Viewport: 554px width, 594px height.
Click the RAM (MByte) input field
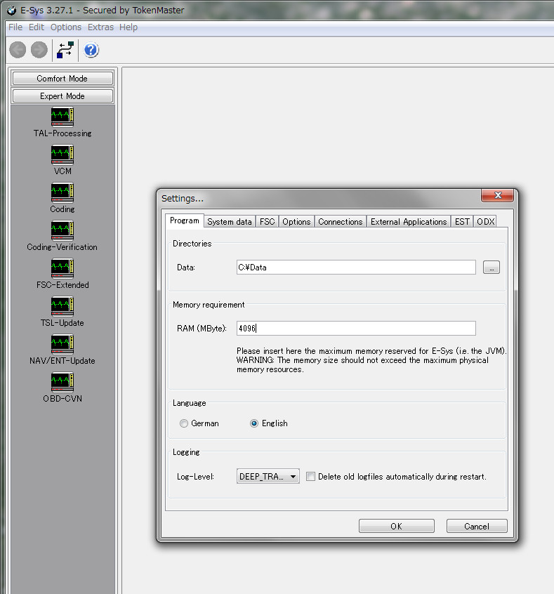pyautogui.click(x=356, y=329)
